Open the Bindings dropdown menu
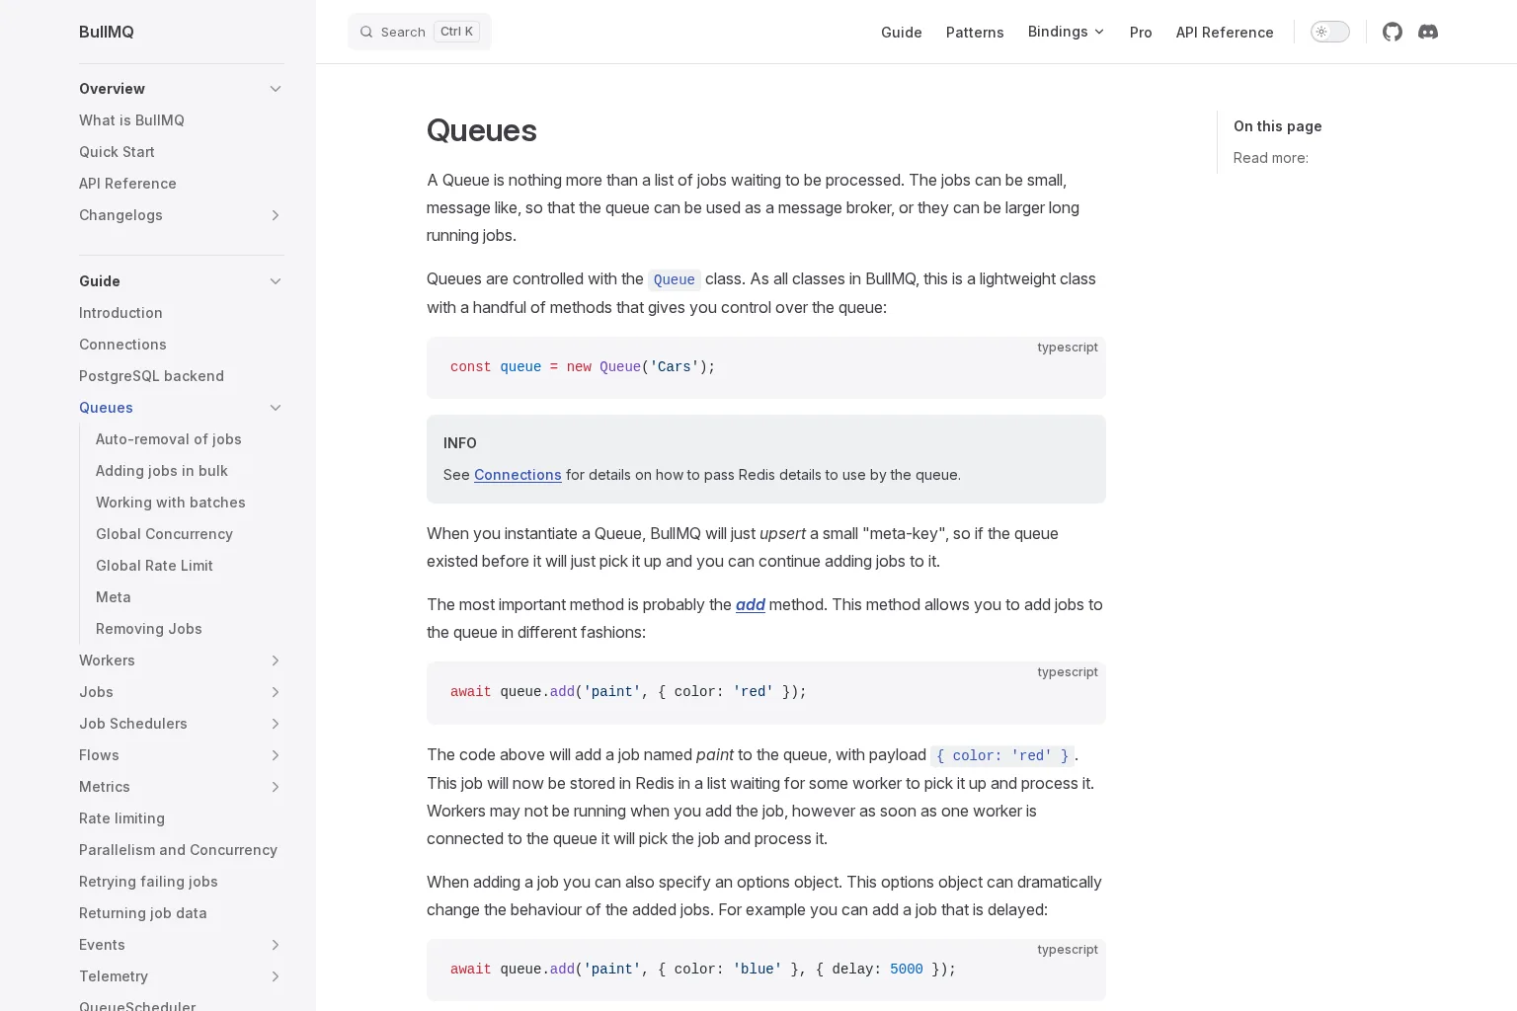1517x1011 pixels. click(1067, 32)
